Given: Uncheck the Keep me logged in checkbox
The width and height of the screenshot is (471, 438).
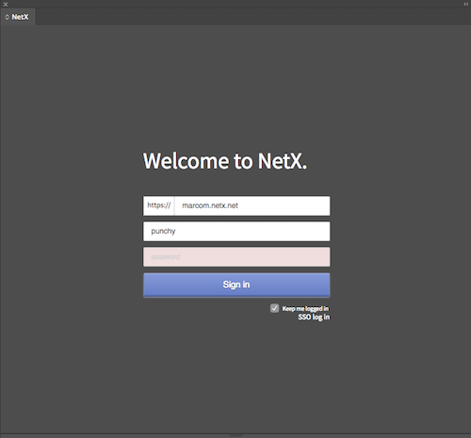Looking at the screenshot, I should point(274,308).
